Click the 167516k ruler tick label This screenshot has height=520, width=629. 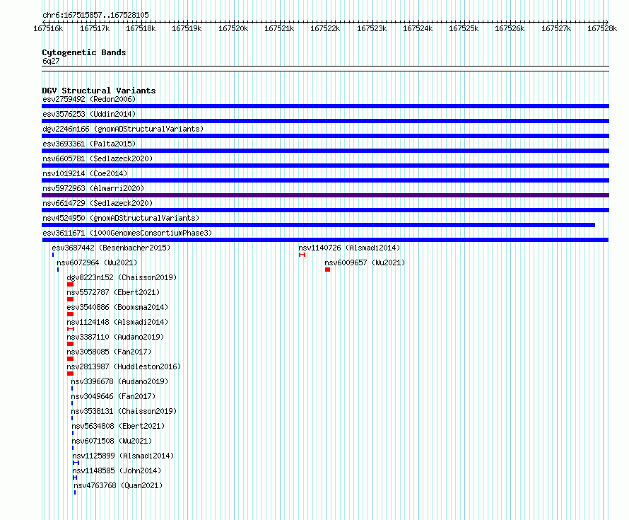click(48, 28)
